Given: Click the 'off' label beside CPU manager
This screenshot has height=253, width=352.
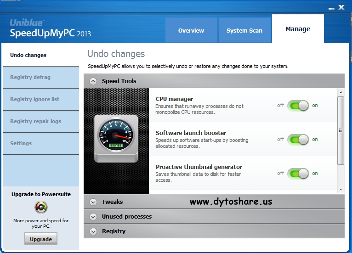Looking at the screenshot, I should click(280, 105).
